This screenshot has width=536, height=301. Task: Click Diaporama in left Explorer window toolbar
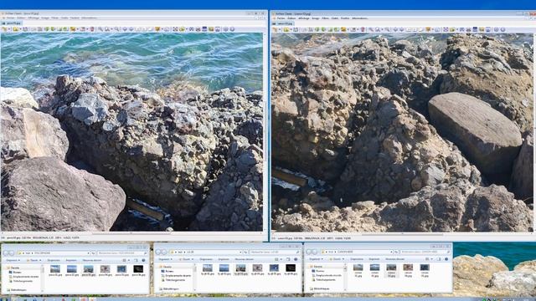(54, 260)
